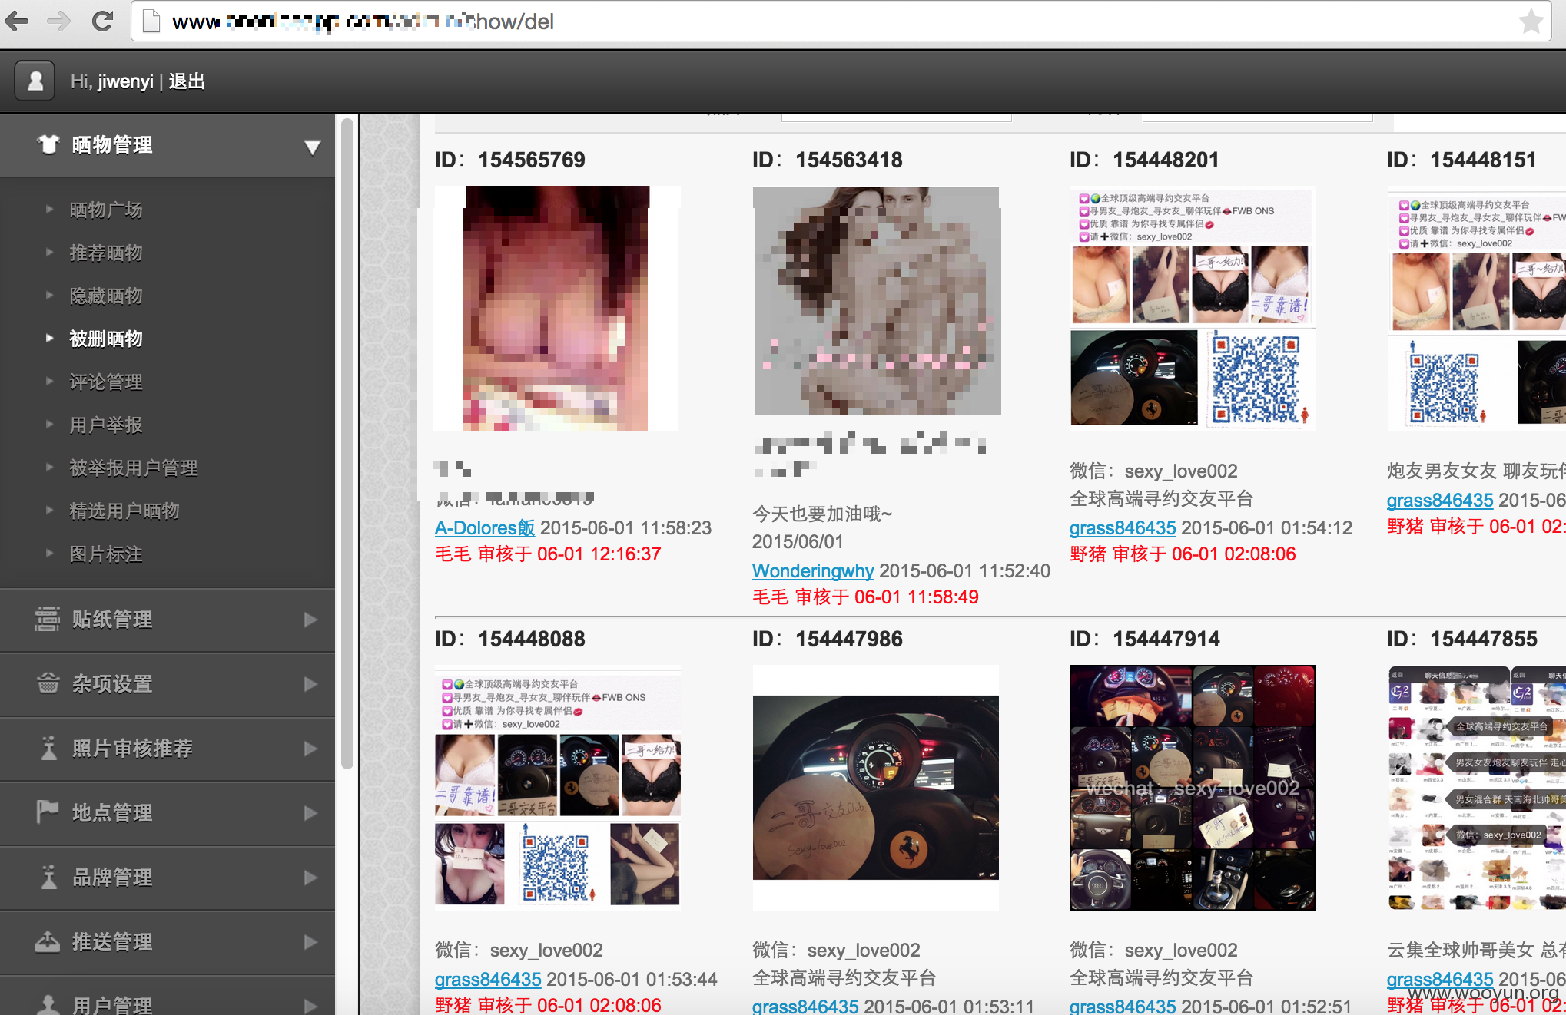Click the sidebar vertical scrollbar
The height and width of the screenshot is (1015, 1566).
[x=347, y=442]
